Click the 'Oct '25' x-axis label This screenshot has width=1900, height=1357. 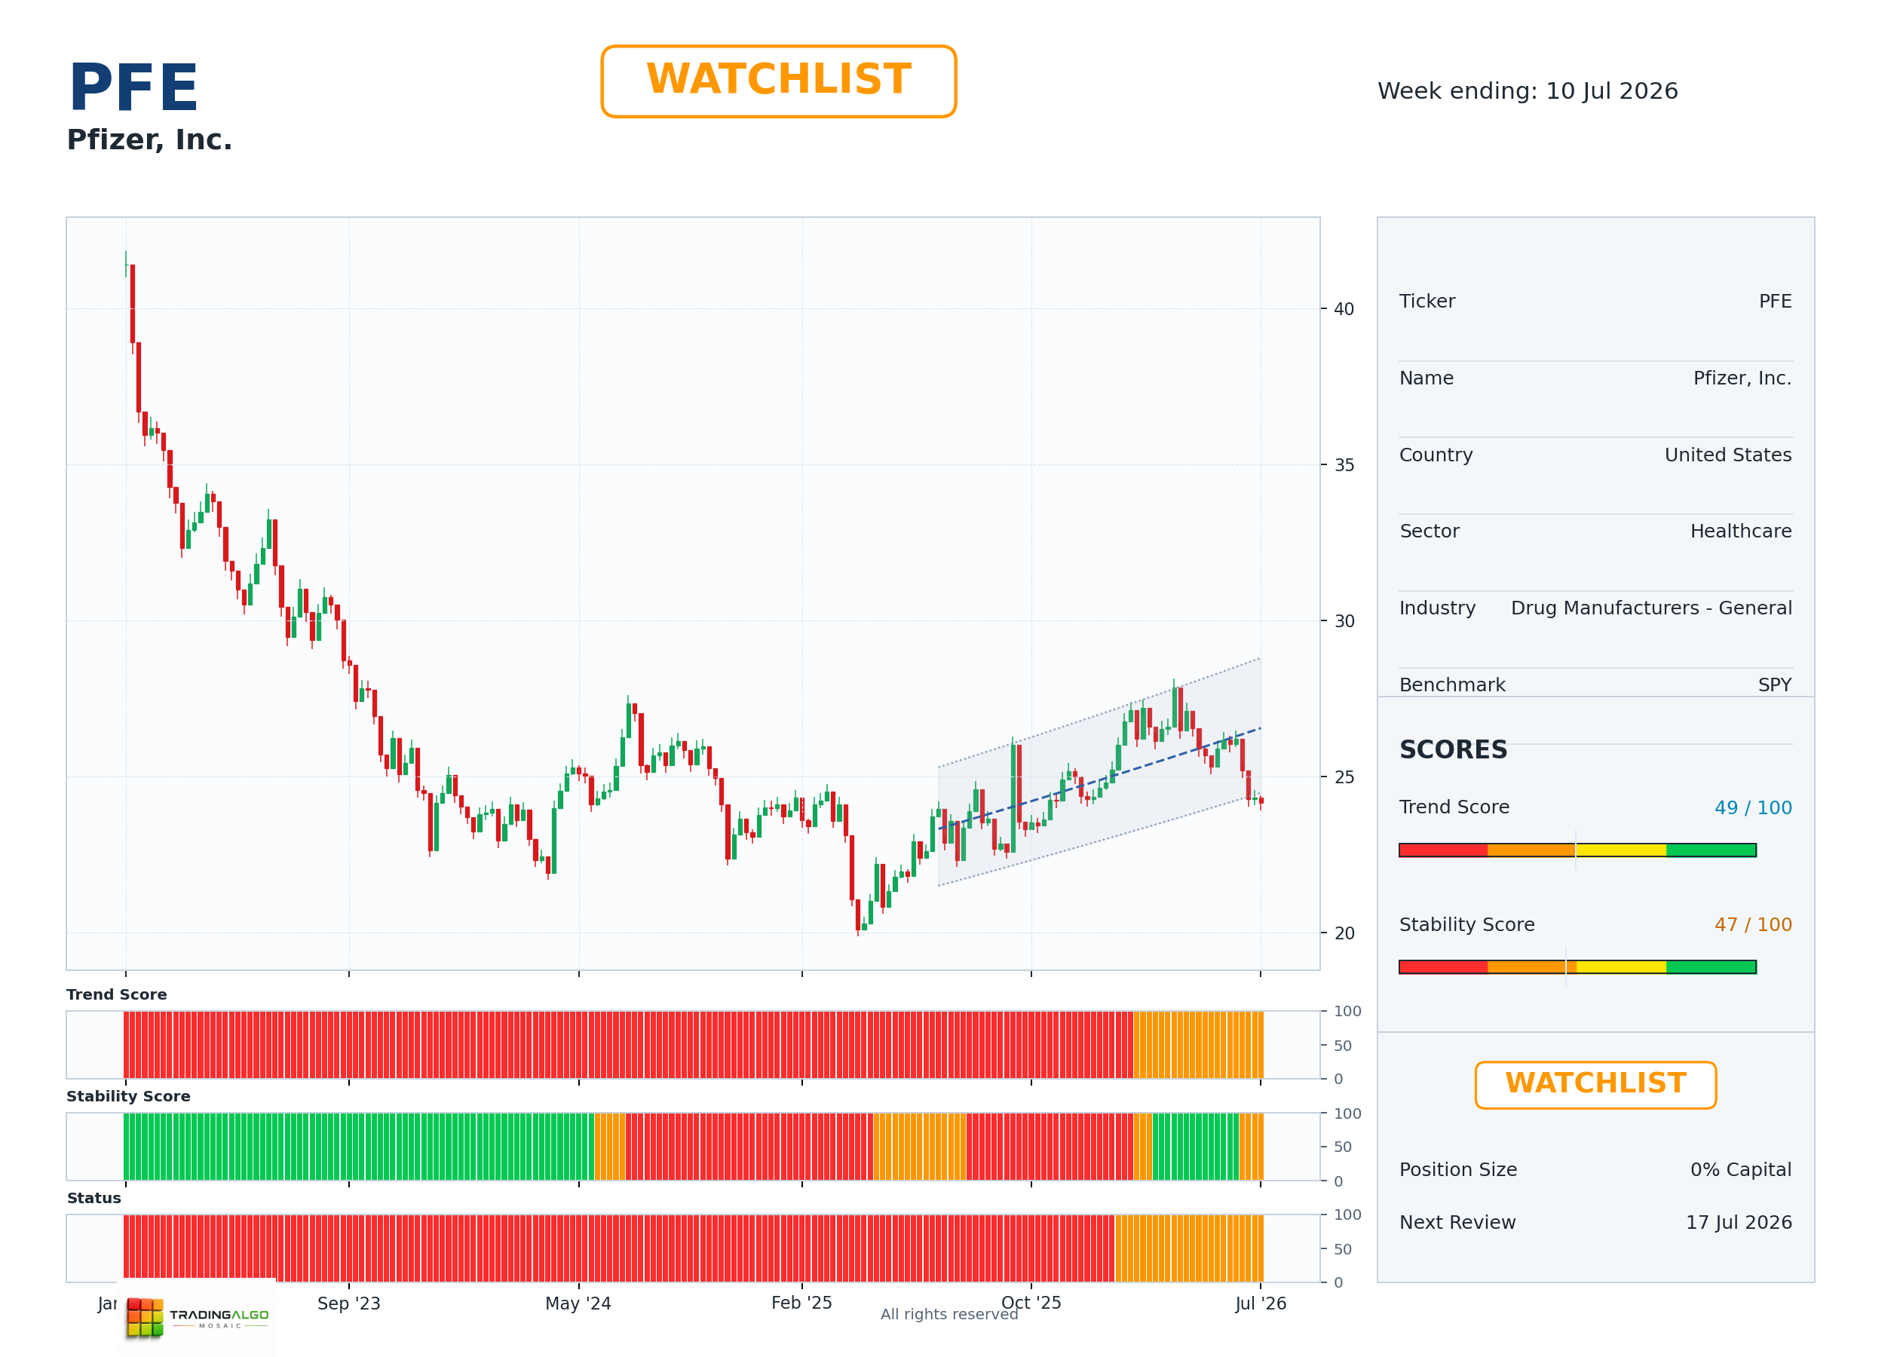[1031, 1303]
